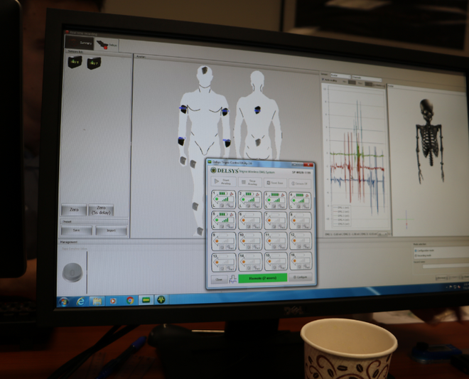Click the round button in Management panel
The width and height of the screenshot is (469, 379).
coord(72,272)
